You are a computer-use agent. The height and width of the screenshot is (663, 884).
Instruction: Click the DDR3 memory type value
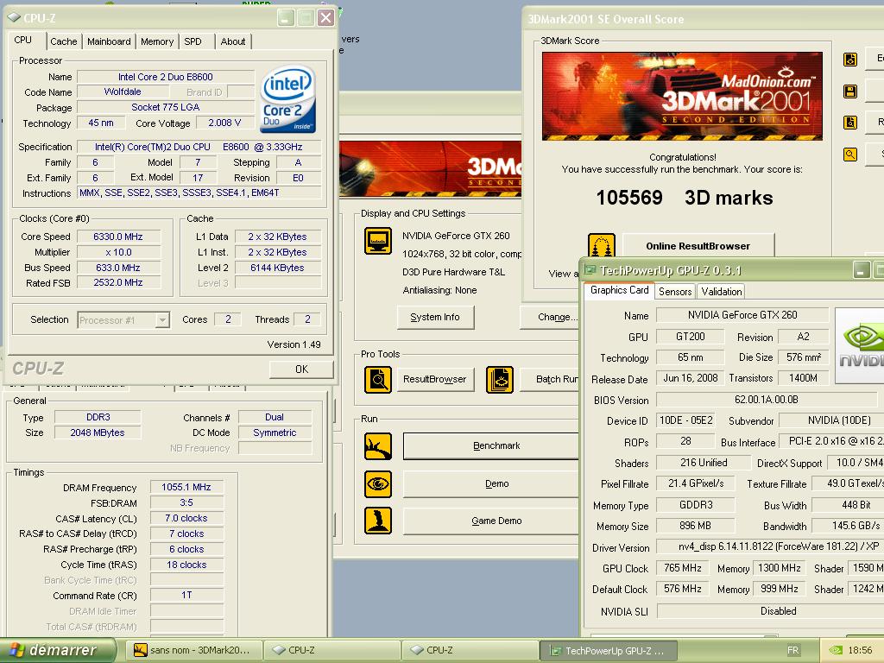coord(98,417)
